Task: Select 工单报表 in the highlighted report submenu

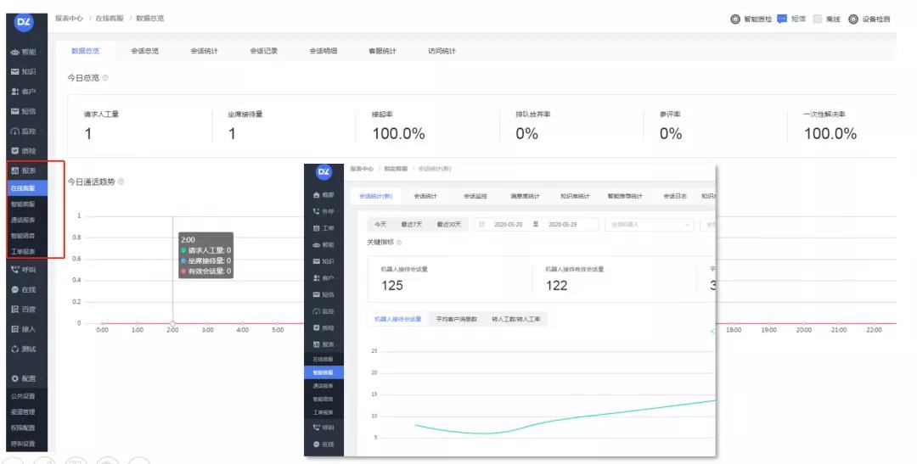Action: (23, 252)
